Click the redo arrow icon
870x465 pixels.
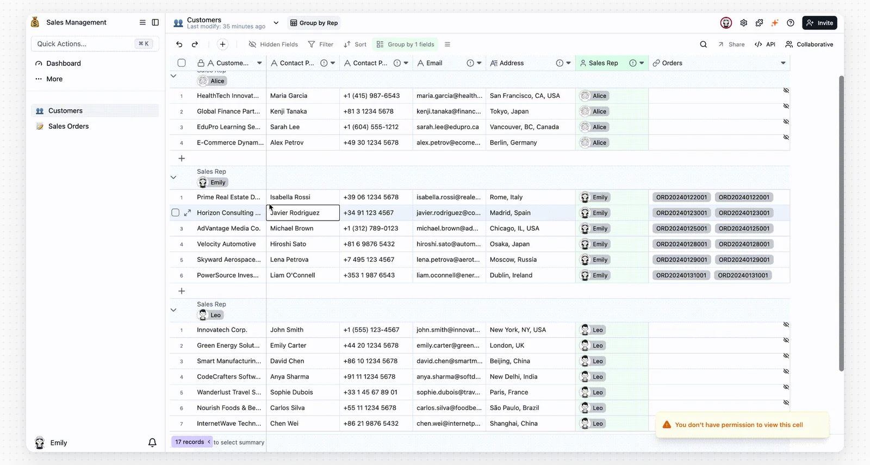(195, 45)
